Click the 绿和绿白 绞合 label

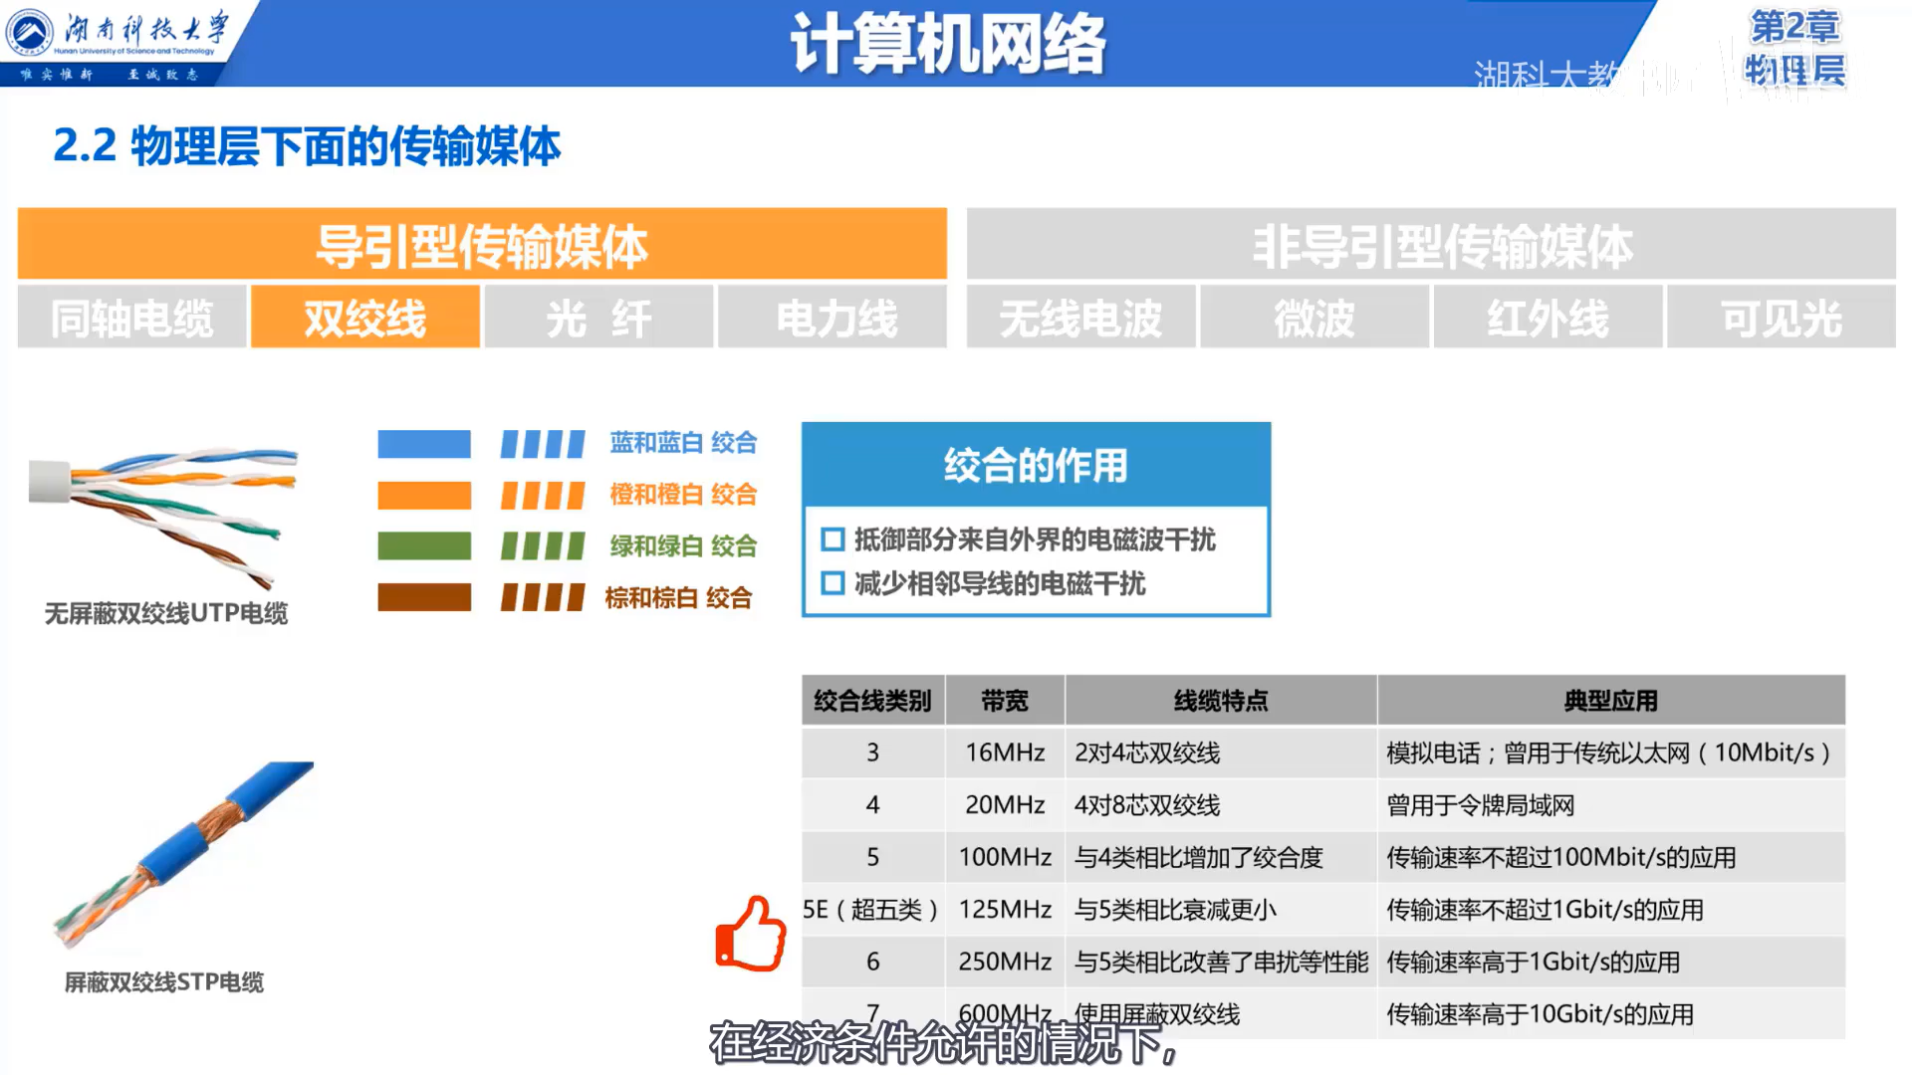[683, 545]
